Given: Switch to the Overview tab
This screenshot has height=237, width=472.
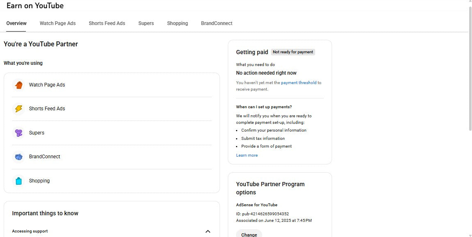Looking at the screenshot, I should pos(16,23).
